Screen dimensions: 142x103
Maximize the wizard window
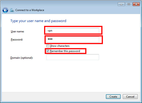(x=129, y=4)
